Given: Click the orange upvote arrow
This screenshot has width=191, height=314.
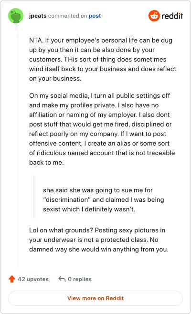Looking at the screenshot, I should click(12, 279).
